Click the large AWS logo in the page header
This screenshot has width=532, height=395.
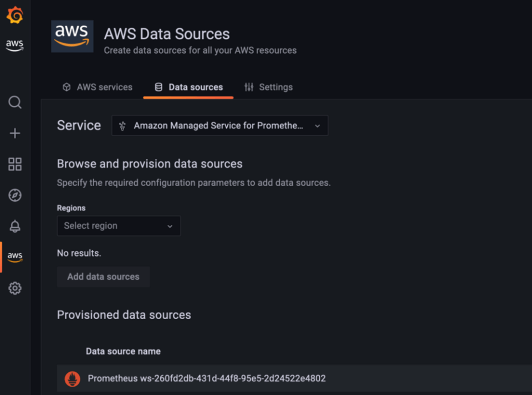(72, 36)
